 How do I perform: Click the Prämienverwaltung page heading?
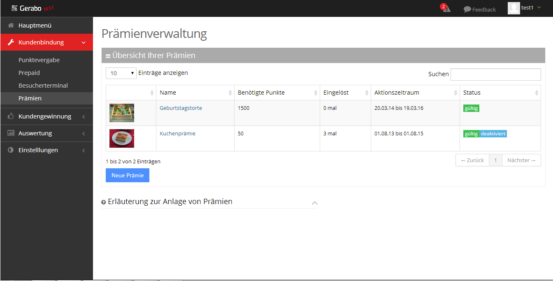154,33
